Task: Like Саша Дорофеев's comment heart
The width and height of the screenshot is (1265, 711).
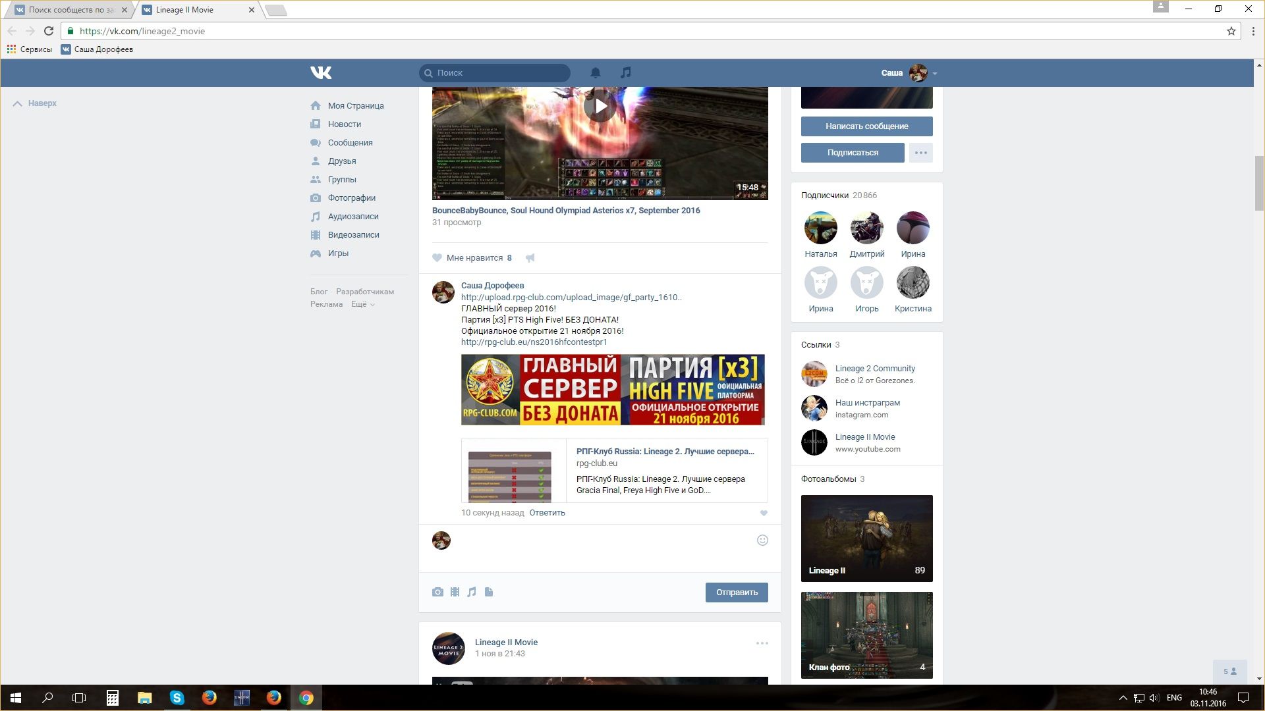Action: (x=764, y=513)
